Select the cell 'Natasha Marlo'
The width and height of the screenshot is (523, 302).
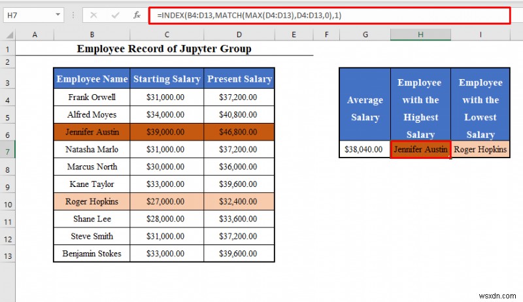click(92, 149)
